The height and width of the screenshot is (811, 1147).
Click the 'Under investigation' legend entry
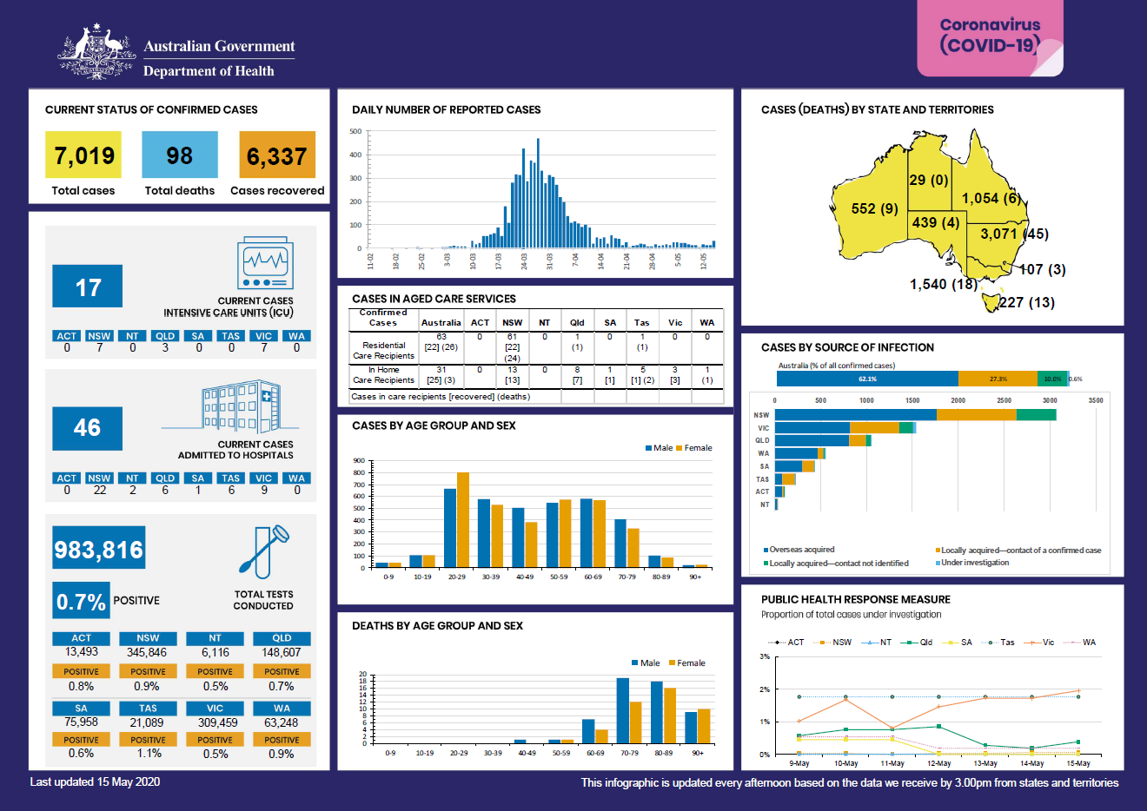tap(972, 563)
